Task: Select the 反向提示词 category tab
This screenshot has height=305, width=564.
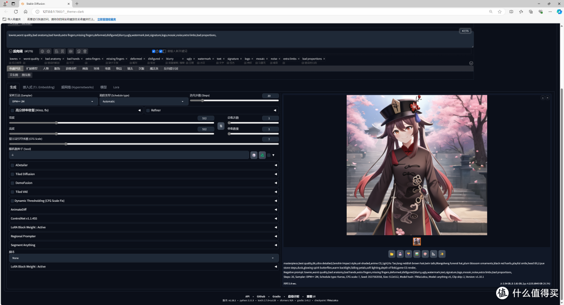Action: click(x=171, y=69)
